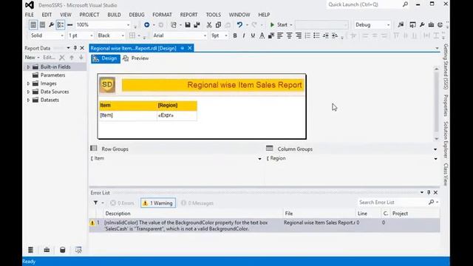473x266 pixels.
Task: Click the Error List filter funnel icon
Action: point(95,202)
